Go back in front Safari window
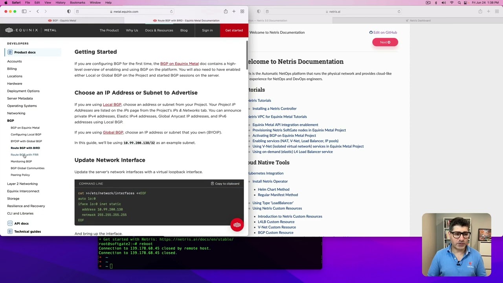The width and height of the screenshot is (503, 283). point(38,11)
